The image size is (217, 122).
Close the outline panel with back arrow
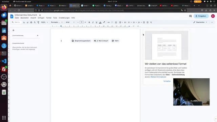coord(14,30)
